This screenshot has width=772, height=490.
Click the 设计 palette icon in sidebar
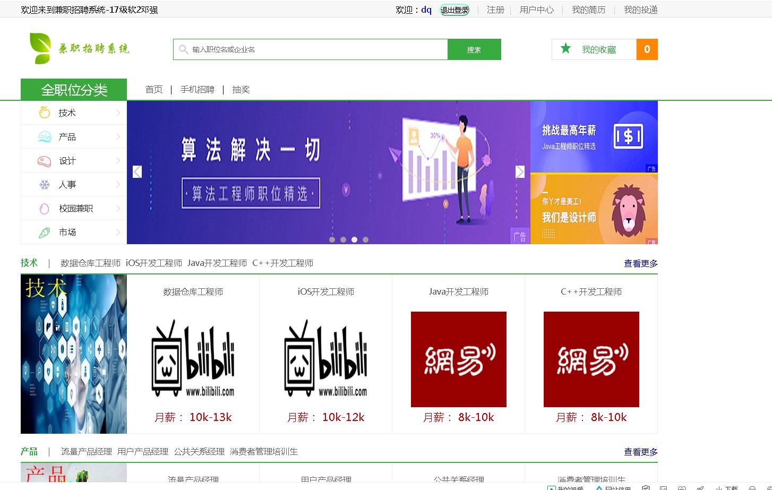coord(44,160)
